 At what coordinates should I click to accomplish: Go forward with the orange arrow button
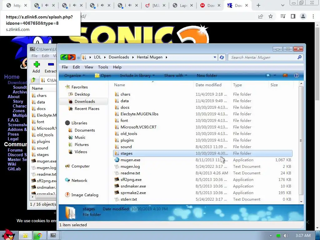(x=72, y=57)
